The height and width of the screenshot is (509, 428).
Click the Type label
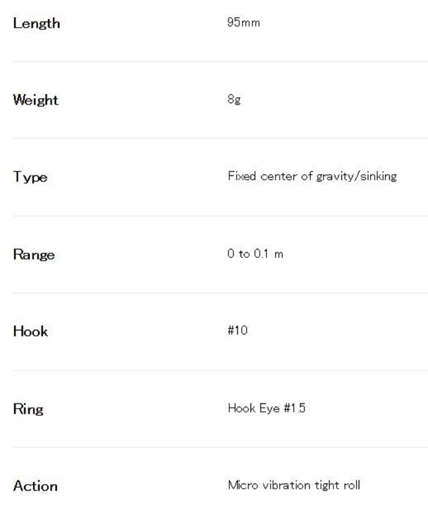click(30, 177)
